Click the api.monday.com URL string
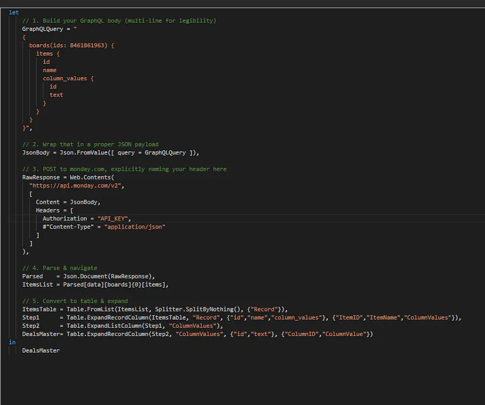 (x=80, y=185)
